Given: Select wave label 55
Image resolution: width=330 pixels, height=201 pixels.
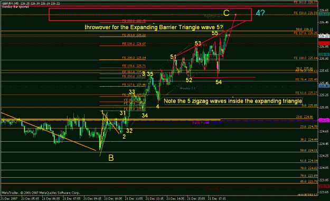Looking at the screenshot, I should [x=215, y=33].
